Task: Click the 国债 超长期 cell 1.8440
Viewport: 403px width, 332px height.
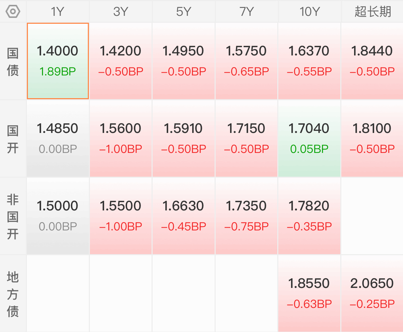Action: [x=372, y=61]
